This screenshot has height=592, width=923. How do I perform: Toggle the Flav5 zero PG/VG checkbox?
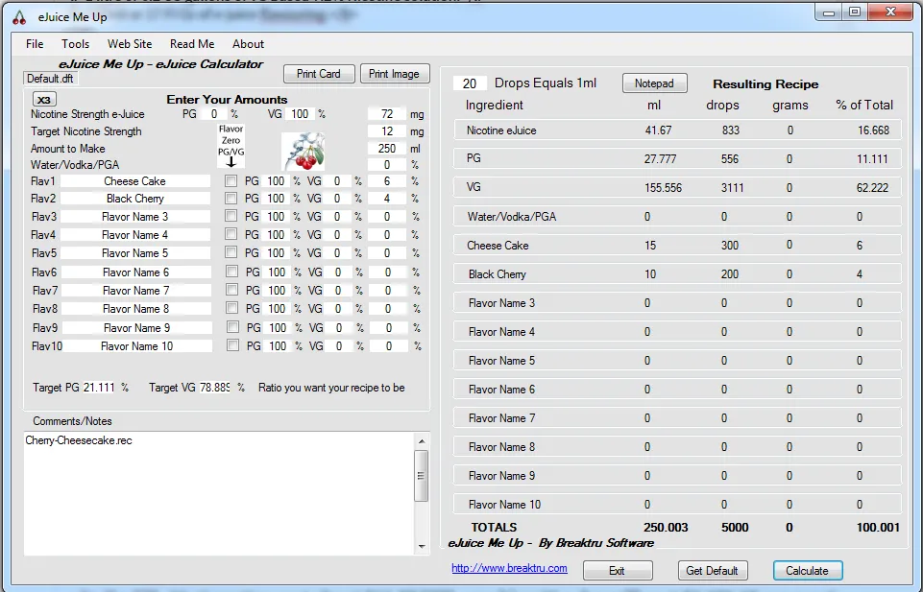point(231,252)
